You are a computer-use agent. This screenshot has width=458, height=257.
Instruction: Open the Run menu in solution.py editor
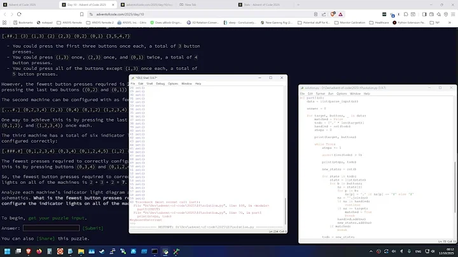pyautogui.click(x=331, y=94)
